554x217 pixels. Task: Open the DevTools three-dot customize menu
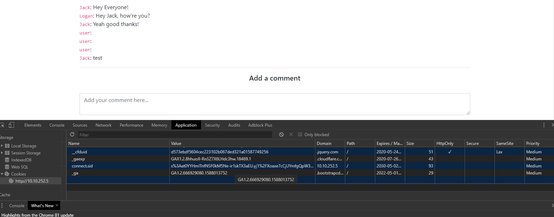point(544,125)
